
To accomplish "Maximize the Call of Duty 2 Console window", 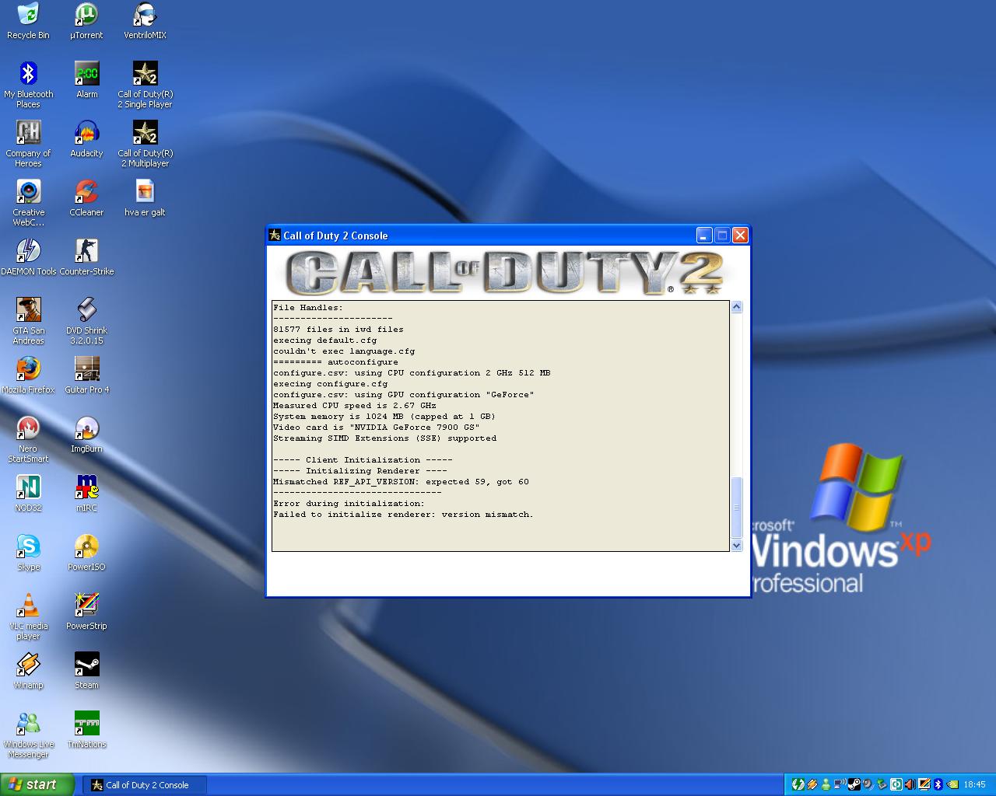I will 722,235.
